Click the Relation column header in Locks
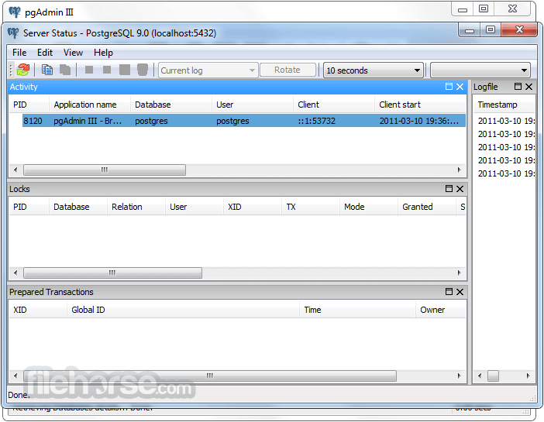This screenshot has height=422, width=544. tap(136, 207)
